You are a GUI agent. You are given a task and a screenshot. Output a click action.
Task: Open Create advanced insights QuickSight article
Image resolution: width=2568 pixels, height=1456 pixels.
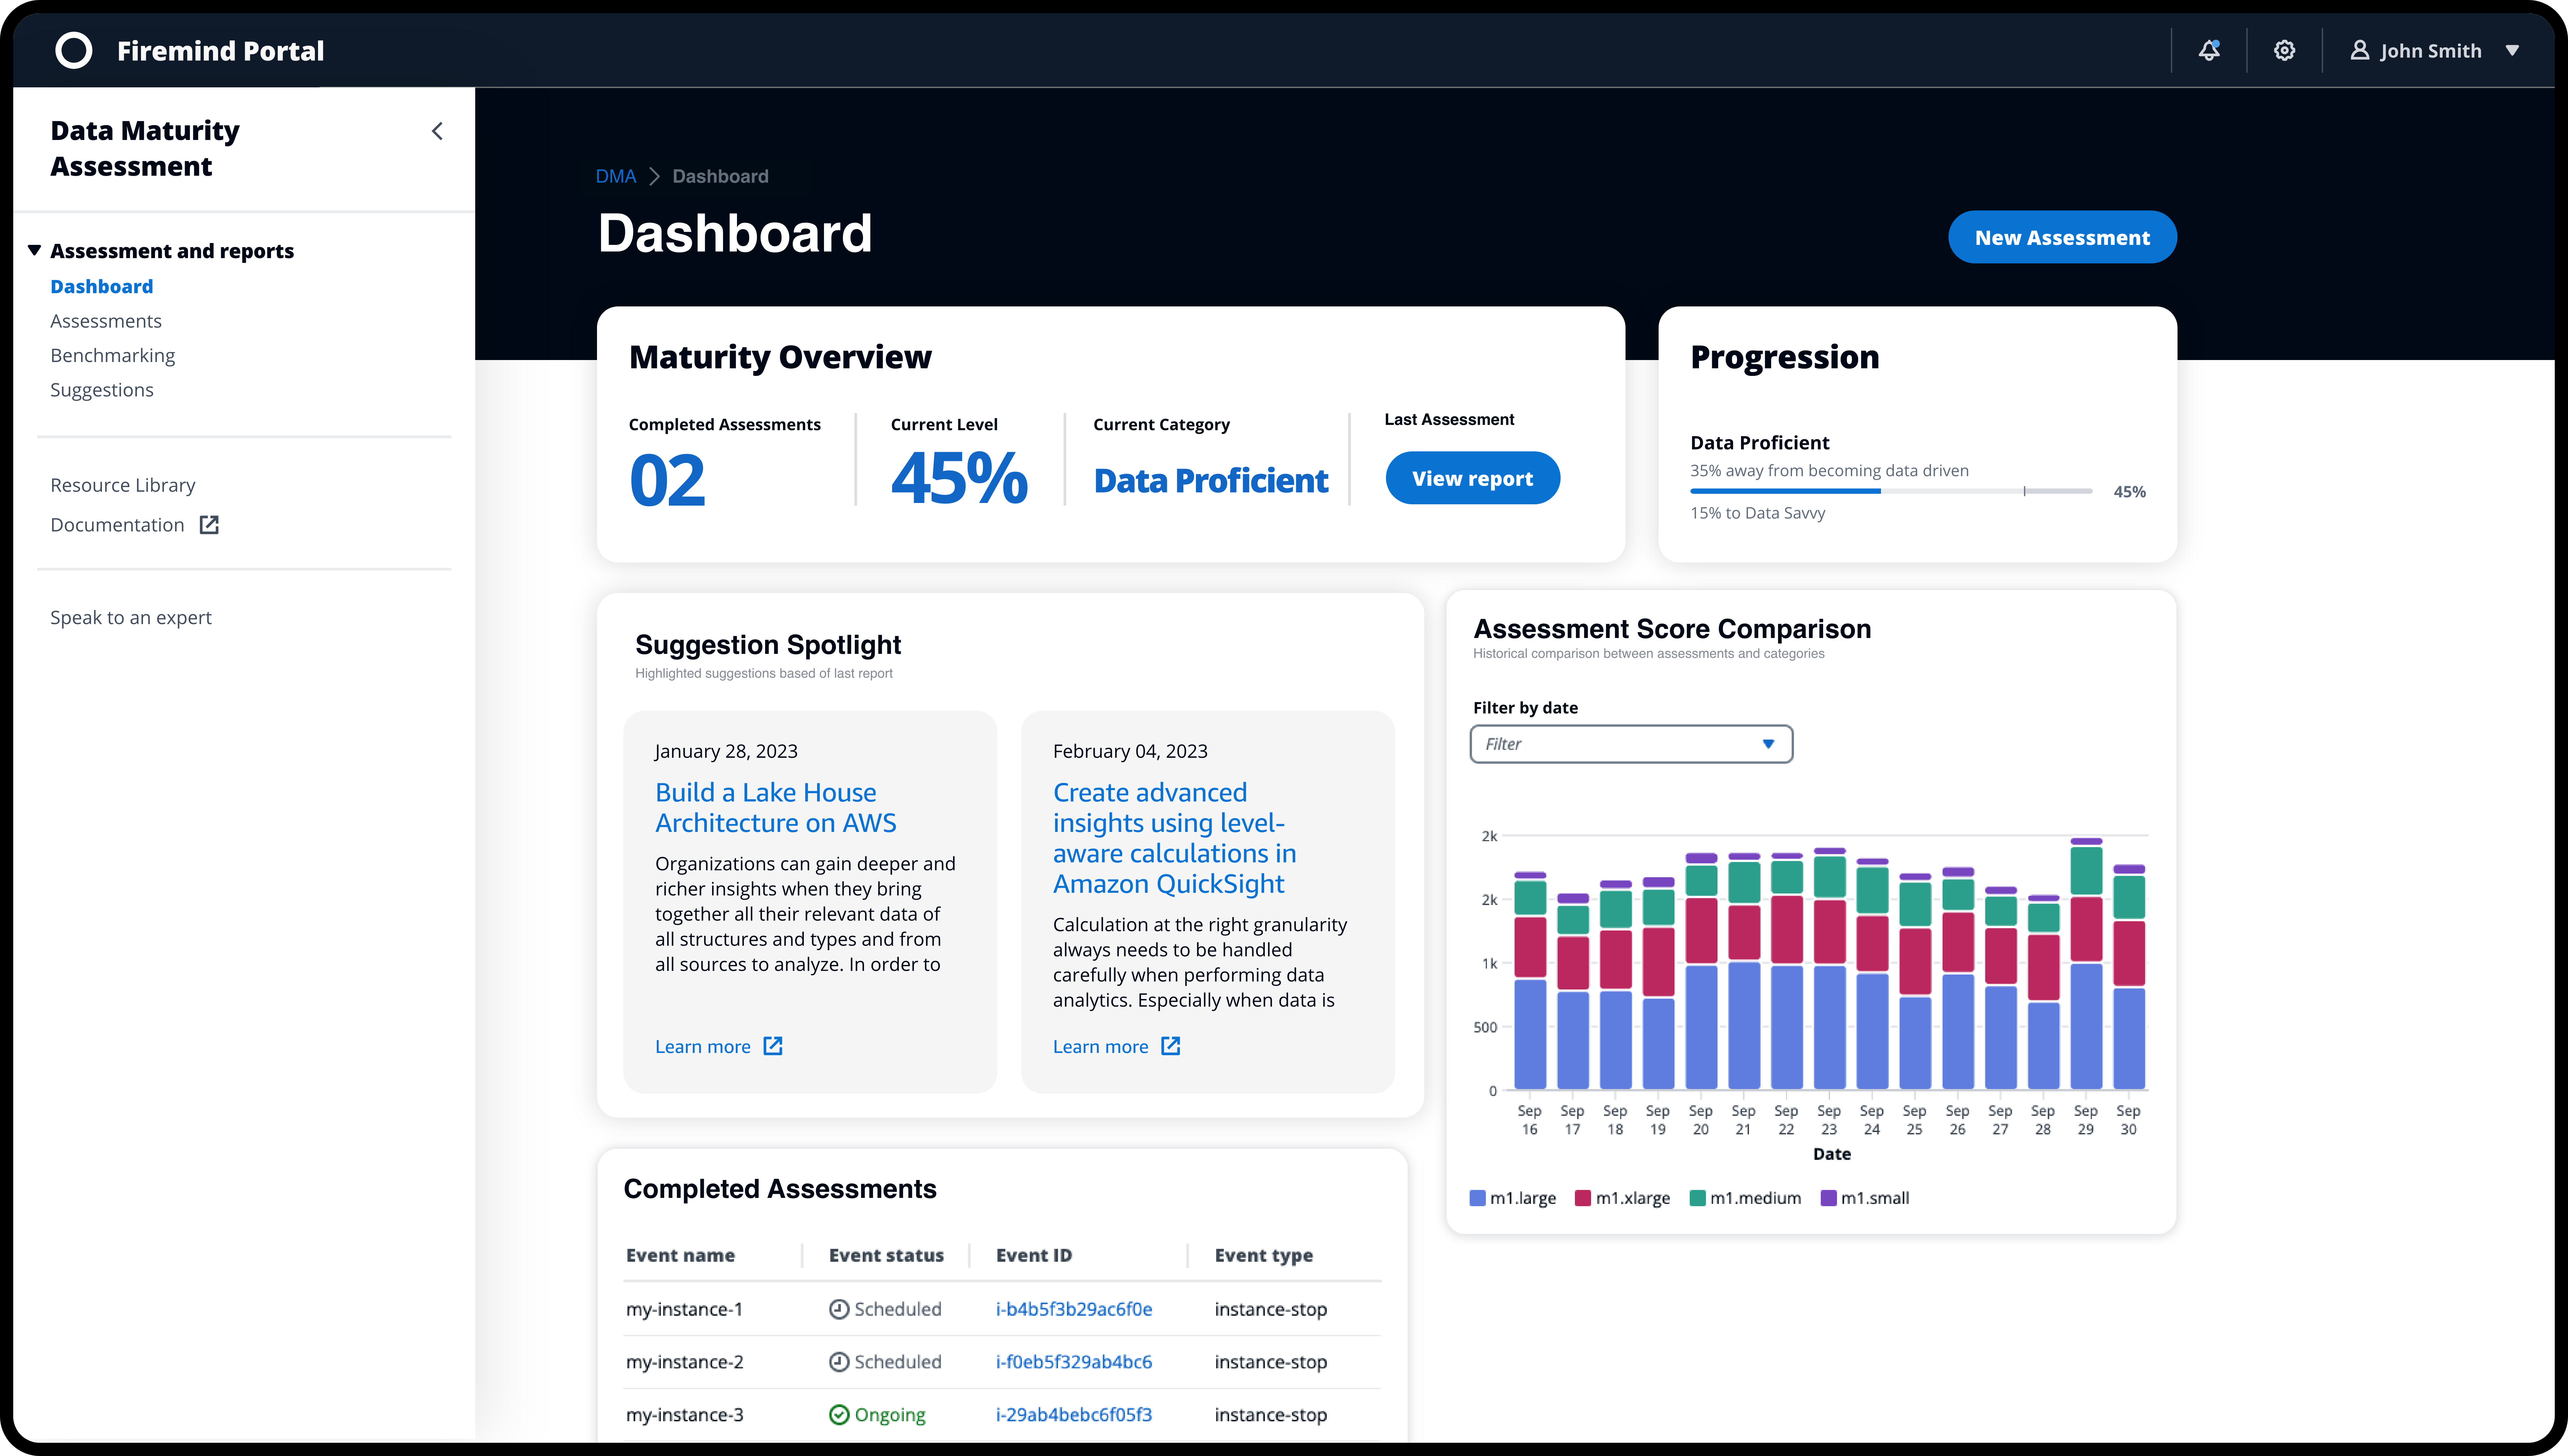tap(1174, 838)
